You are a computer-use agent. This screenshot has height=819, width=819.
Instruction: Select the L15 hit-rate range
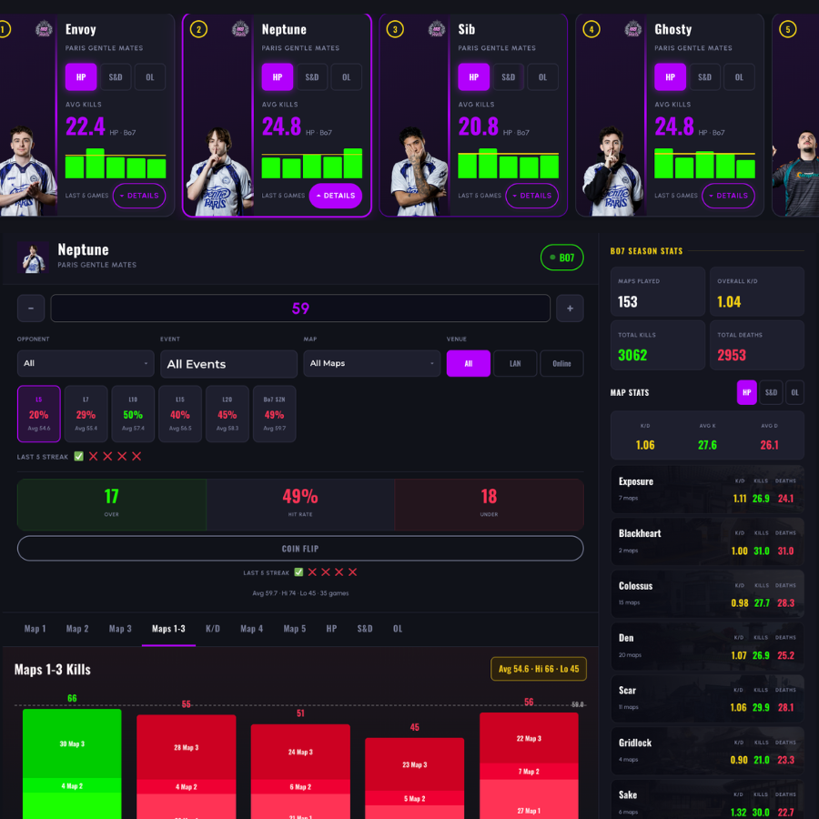coord(180,414)
